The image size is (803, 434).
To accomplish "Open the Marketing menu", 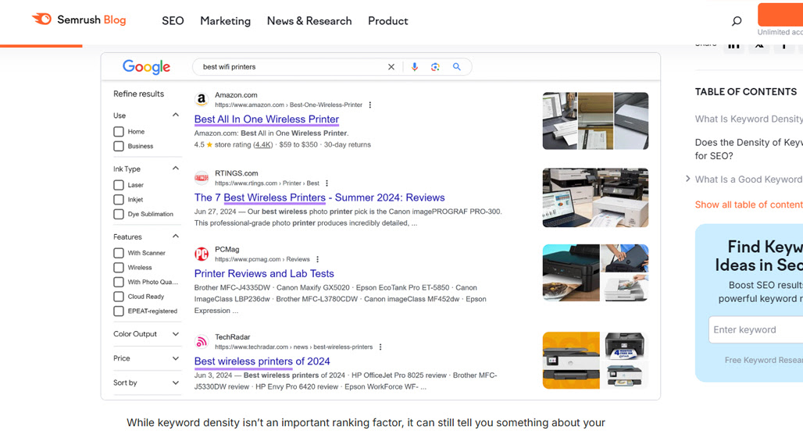I will click(225, 21).
